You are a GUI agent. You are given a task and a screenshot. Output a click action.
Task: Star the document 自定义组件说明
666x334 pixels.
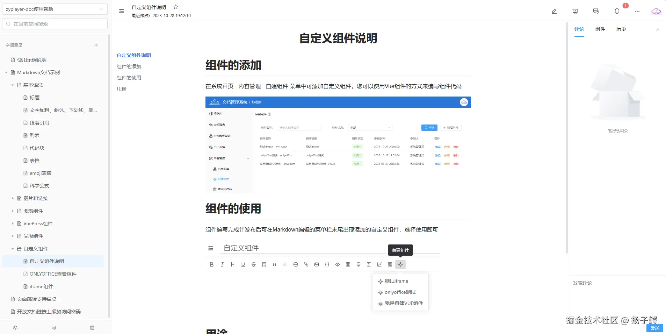point(176,7)
